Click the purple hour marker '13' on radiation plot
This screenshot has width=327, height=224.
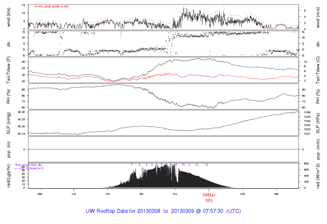[206, 165]
